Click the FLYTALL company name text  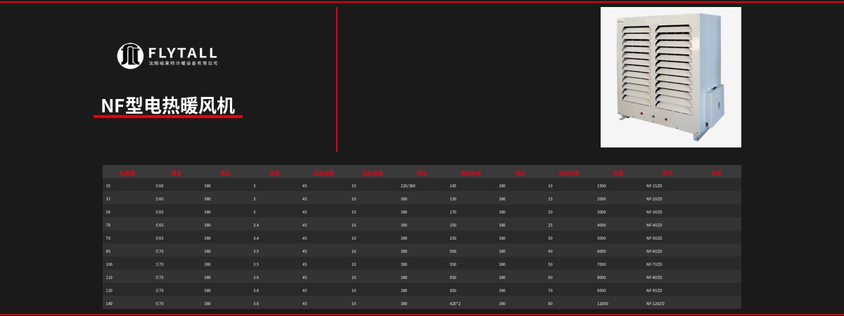pos(183,53)
